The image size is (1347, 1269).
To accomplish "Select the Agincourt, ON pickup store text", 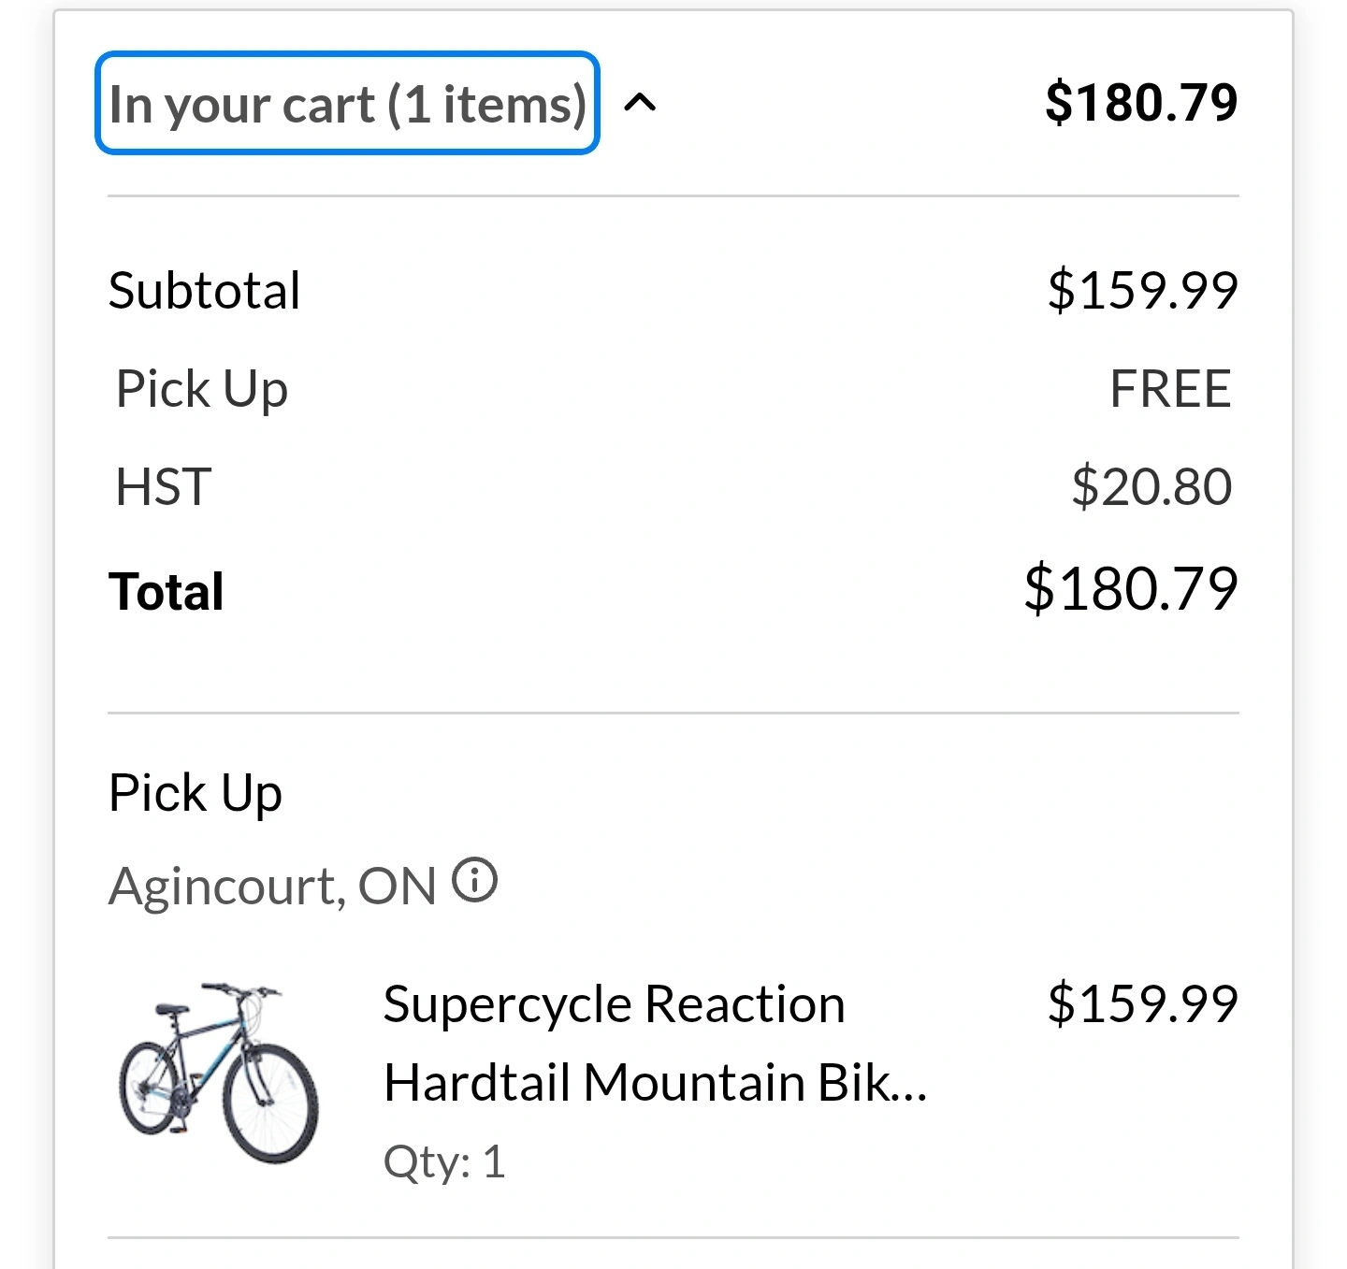I will (x=272, y=886).
